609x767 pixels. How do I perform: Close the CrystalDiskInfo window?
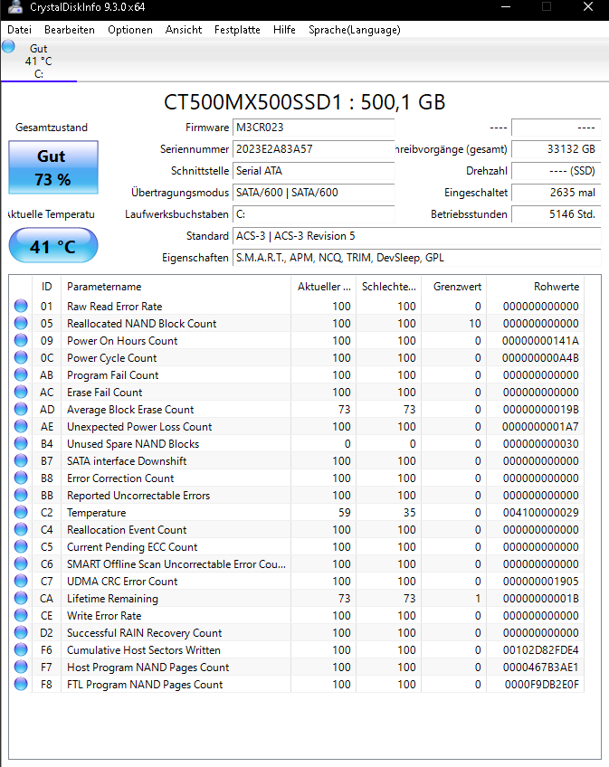coord(588,7)
